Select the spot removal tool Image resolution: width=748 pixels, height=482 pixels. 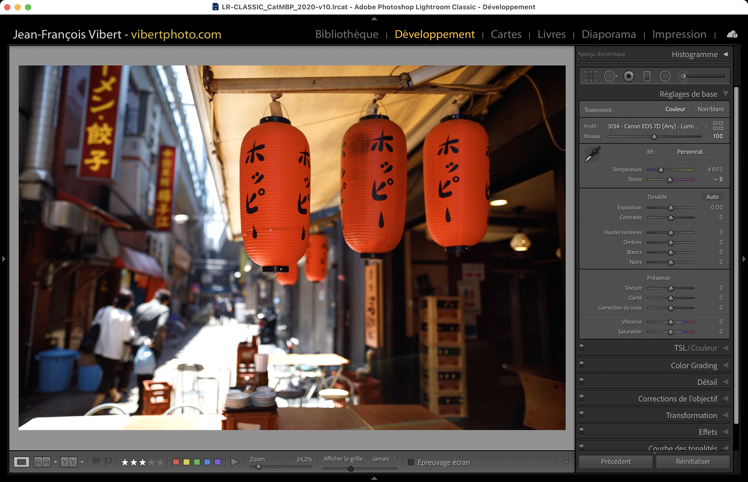pos(610,76)
